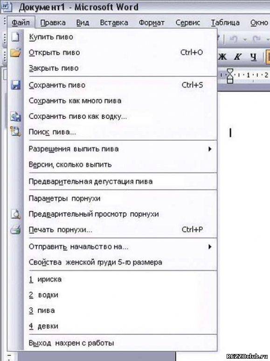Toggle italic formatting with the К button
This screenshot has width=270, height=361.
pyautogui.click(x=238, y=56)
